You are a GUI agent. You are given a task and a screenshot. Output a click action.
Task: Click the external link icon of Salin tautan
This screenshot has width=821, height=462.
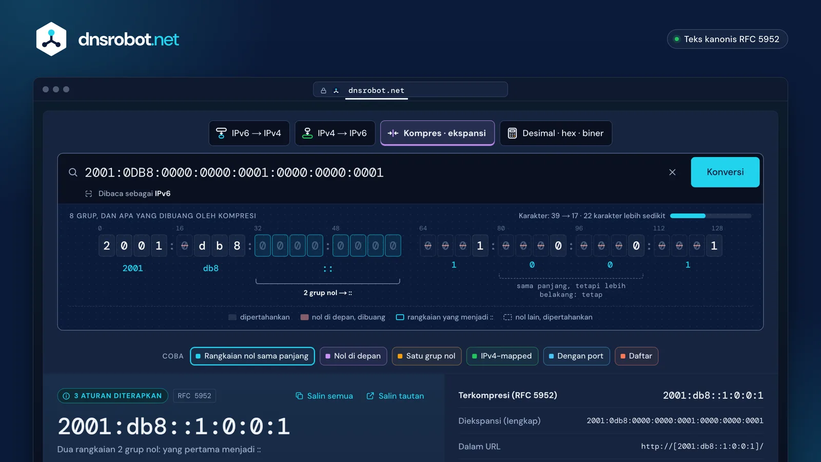point(370,396)
